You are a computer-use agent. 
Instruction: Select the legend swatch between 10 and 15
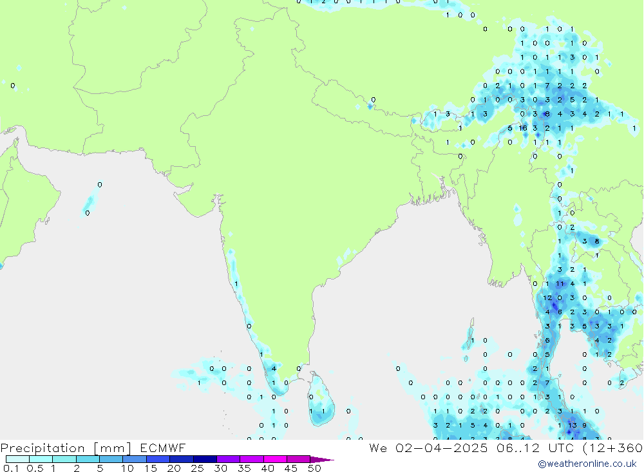pos(135,459)
